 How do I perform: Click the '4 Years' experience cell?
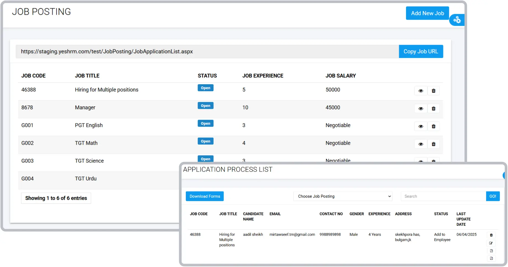coord(374,234)
